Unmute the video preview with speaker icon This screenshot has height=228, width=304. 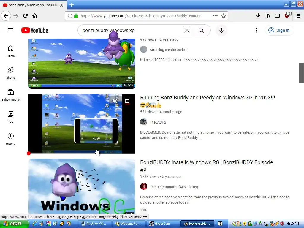coord(115,101)
